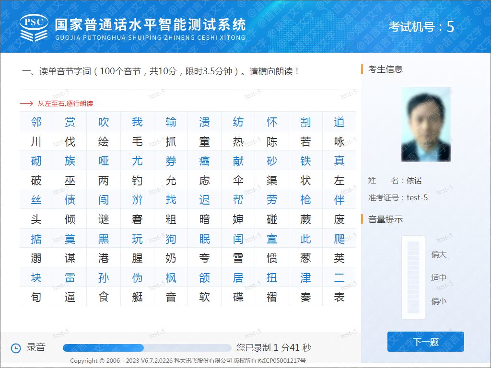This screenshot has height=368, width=491.
Task: Click the character 表
Action: coord(339,297)
